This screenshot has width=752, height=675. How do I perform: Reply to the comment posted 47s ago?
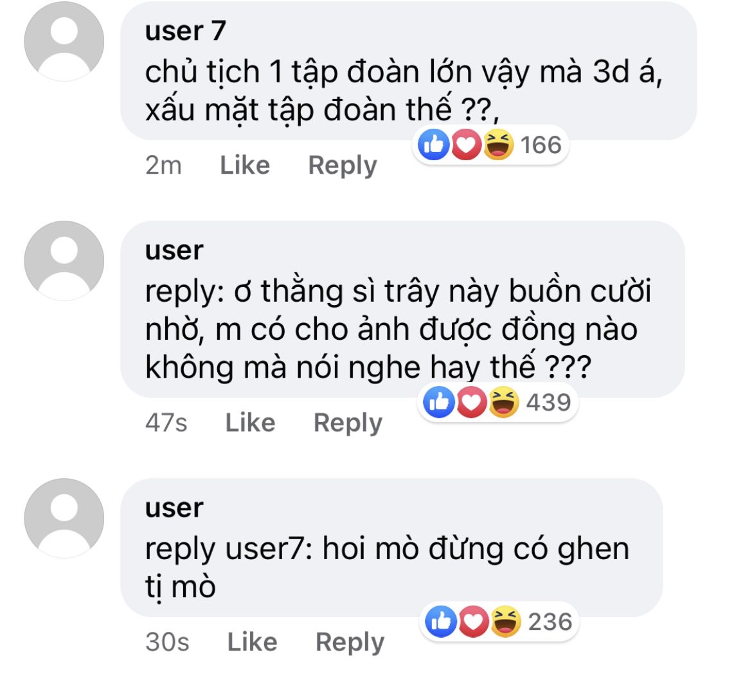tap(348, 423)
